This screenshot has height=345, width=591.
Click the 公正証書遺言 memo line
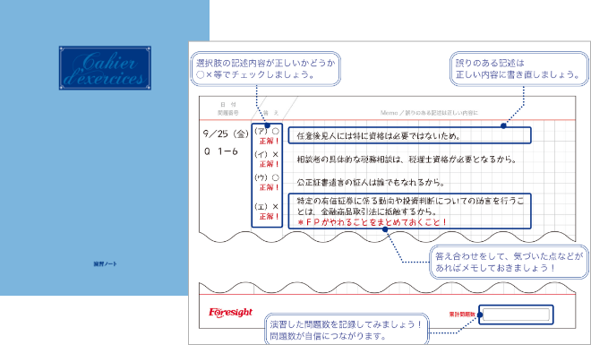tap(371, 183)
